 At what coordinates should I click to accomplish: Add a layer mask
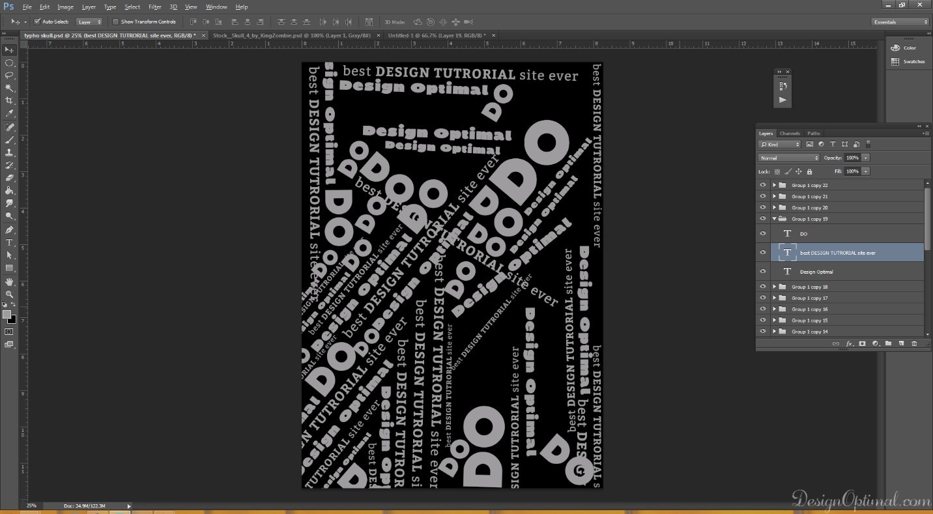862,343
